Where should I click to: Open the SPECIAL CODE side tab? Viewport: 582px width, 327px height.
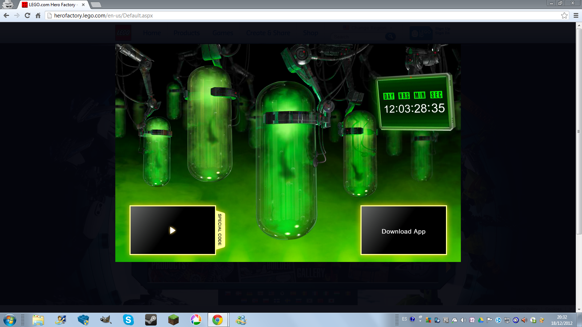tap(220, 230)
